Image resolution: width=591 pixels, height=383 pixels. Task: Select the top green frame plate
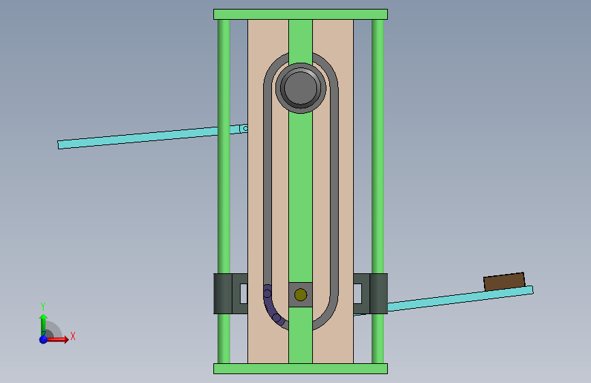(301, 14)
